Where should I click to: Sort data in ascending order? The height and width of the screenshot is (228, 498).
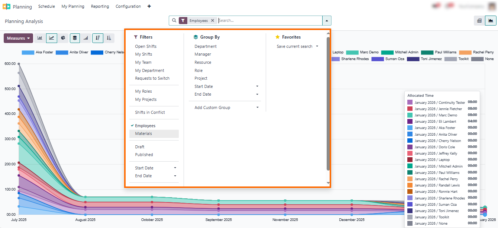(109, 38)
